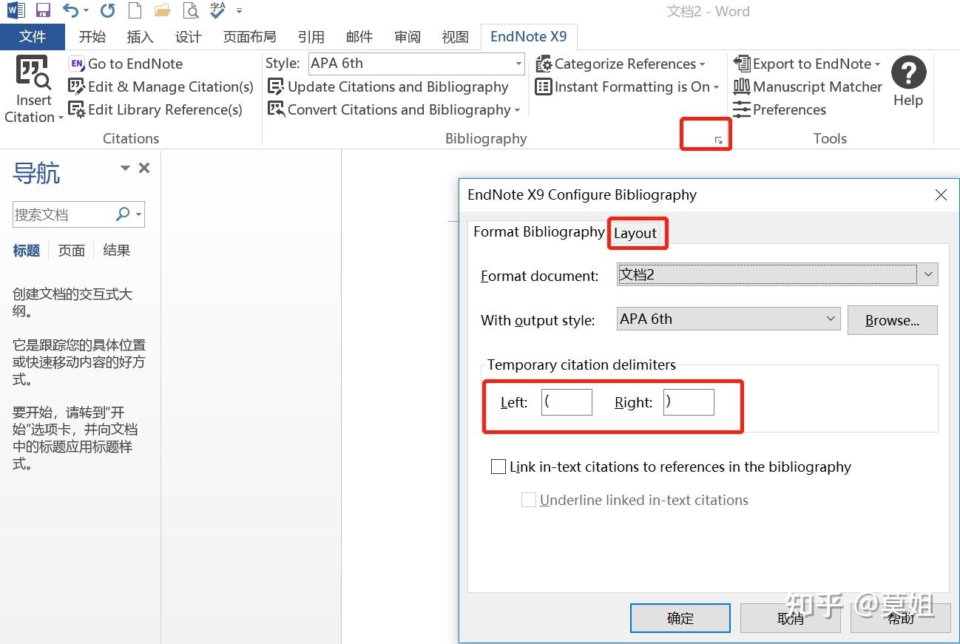Redo the action with the circular arrow

tap(108, 11)
